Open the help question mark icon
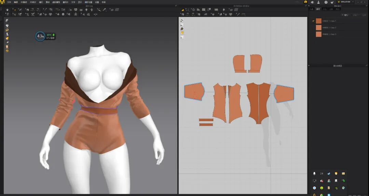369x196 pixels. click(326, 2)
